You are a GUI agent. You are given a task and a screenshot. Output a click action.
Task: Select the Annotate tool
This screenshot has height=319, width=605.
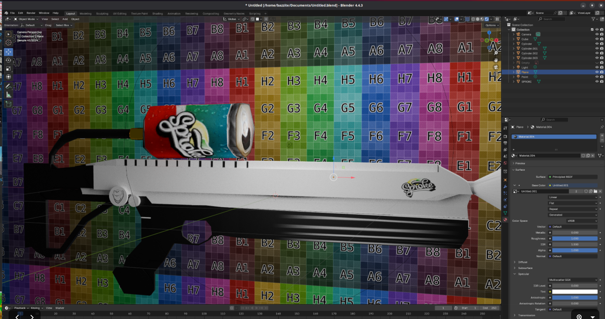click(8, 86)
